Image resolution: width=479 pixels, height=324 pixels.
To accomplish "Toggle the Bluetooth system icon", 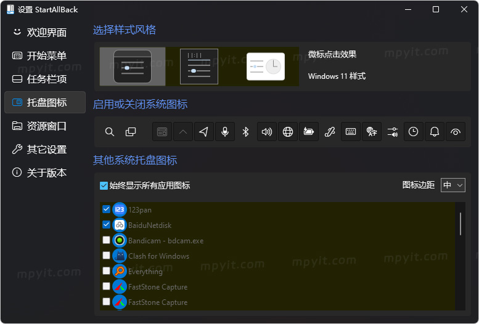I will [x=246, y=132].
